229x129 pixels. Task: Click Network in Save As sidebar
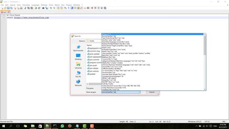[78, 83]
